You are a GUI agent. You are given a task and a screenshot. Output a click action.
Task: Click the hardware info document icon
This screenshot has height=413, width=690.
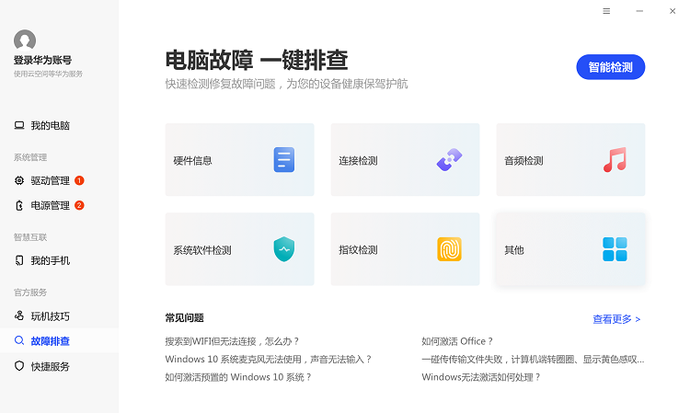tap(283, 160)
